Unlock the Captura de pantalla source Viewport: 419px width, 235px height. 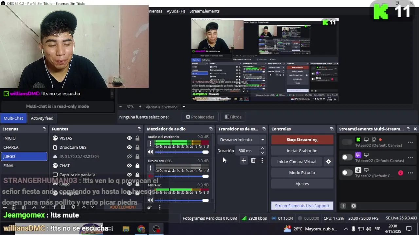point(137,175)
